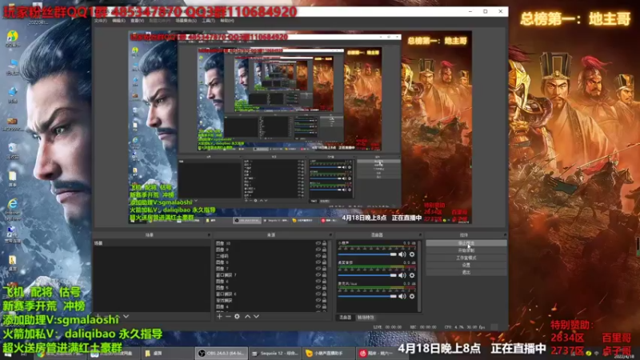Screen dimensions: 640x360
Task: Mute the 桌面音频 channel speaker icon
Action: tap(402, 275)
